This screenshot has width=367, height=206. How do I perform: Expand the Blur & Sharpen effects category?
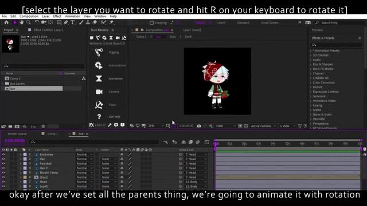click(x=311, y=64)
